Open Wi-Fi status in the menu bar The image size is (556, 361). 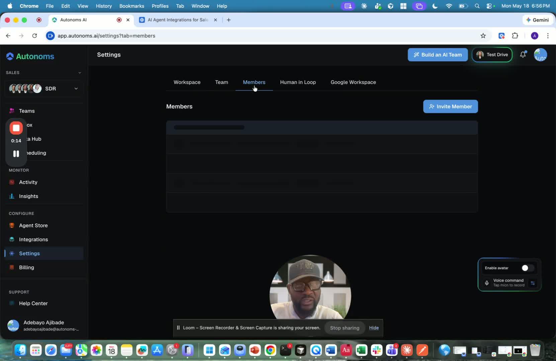(x=449, y=6)
